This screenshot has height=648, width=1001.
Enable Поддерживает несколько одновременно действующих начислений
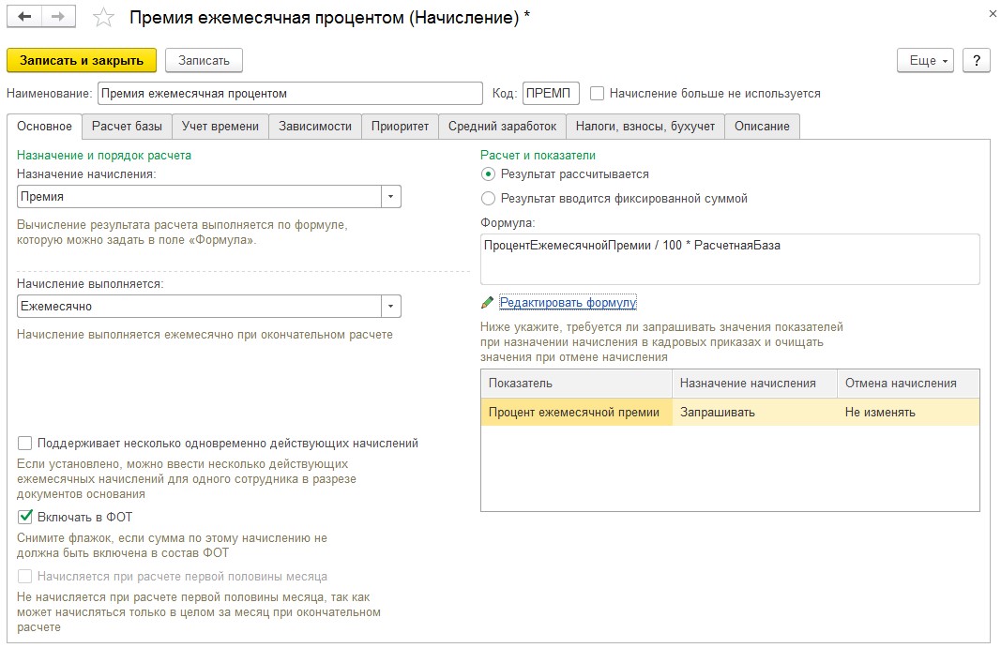pyautogui.click(x=25, y=443)
